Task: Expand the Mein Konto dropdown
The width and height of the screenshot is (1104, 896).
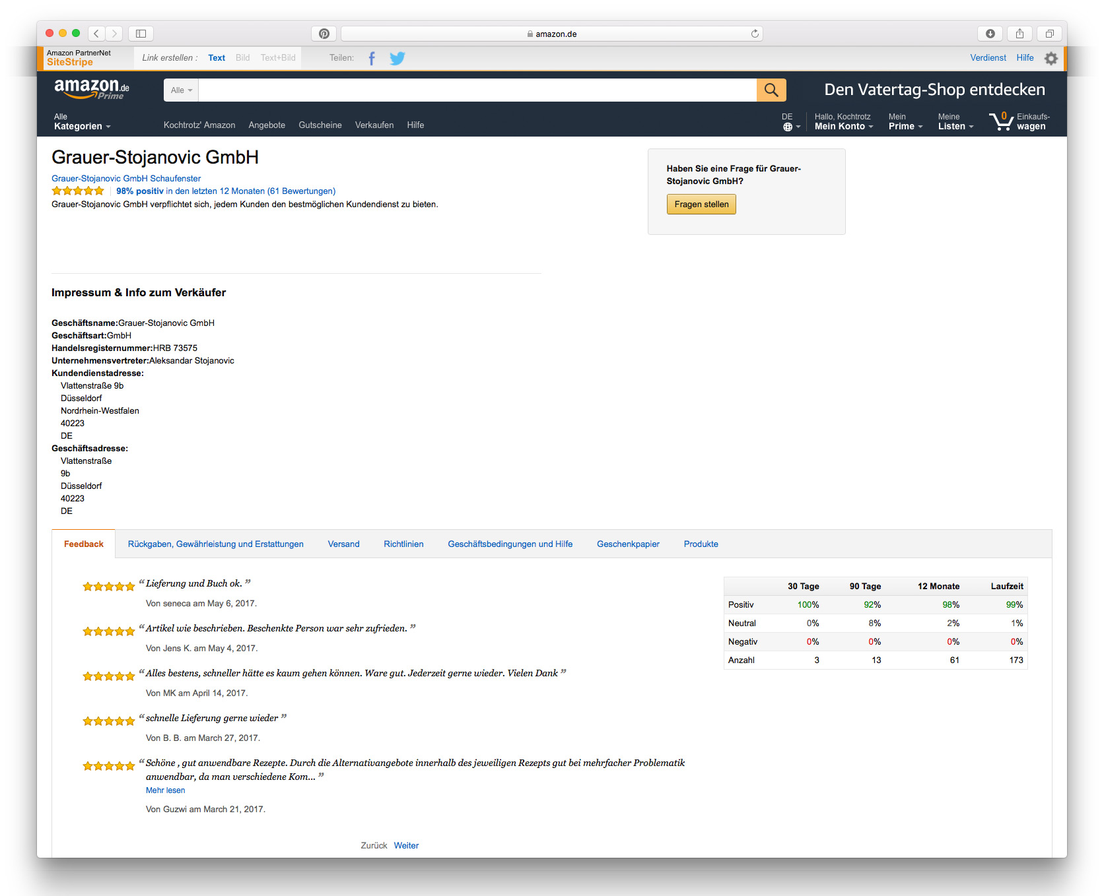Action: 844,121
